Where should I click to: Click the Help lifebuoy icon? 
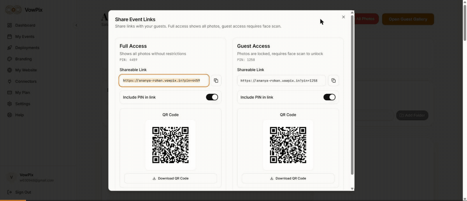click(10, 115)
